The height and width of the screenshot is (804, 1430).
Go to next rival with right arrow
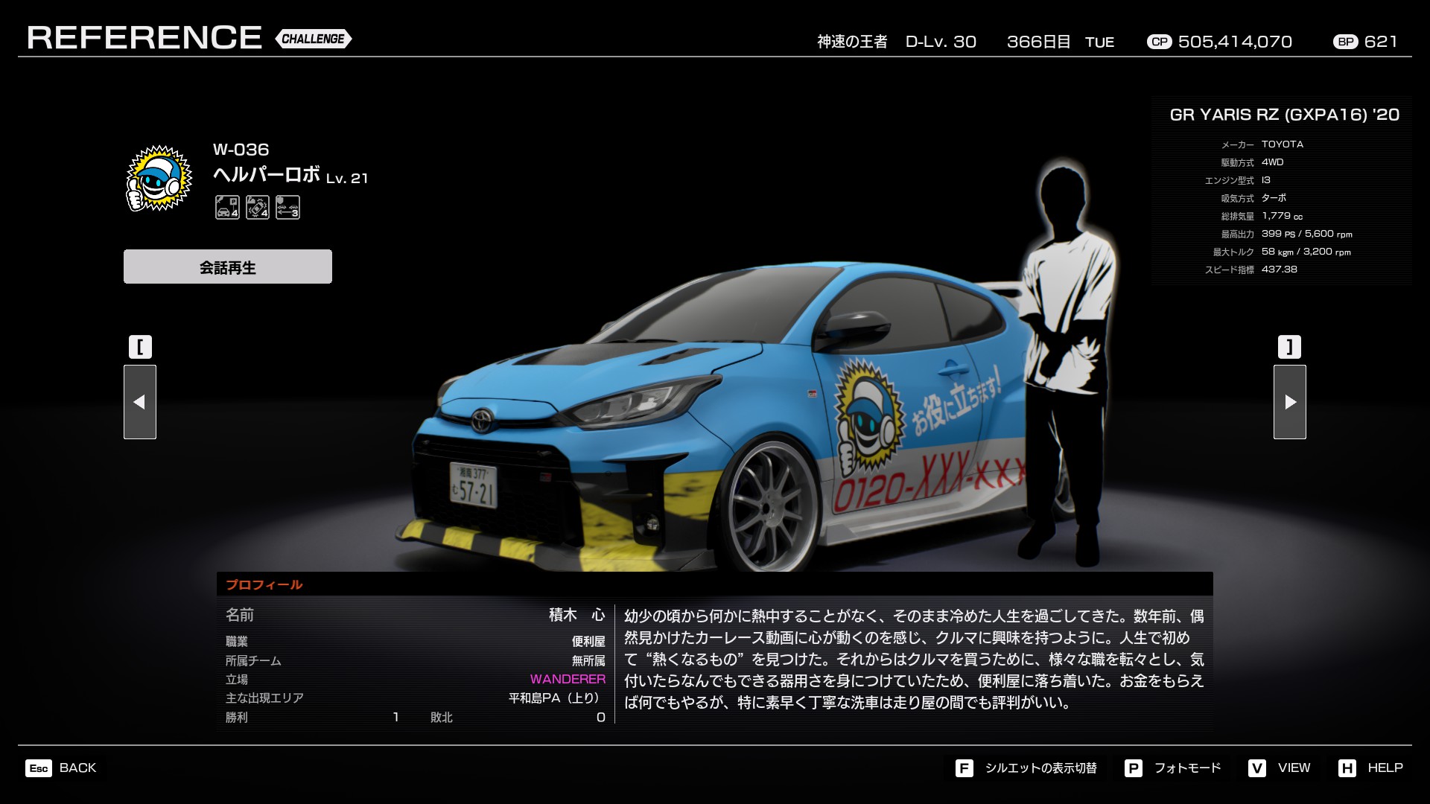point(1290,402)
